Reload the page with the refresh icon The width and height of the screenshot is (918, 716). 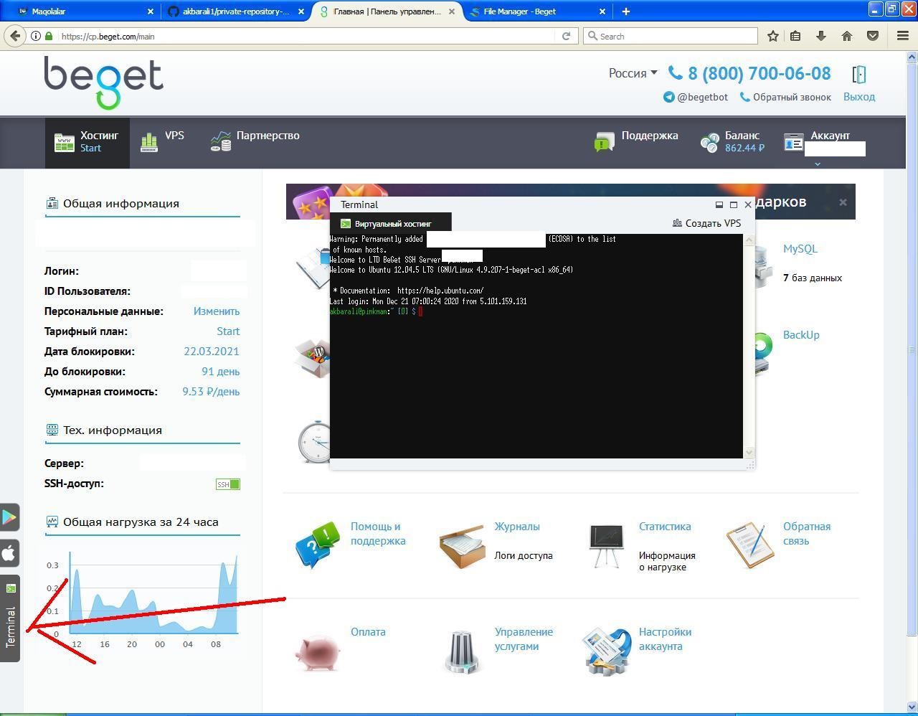pos(566,36)
